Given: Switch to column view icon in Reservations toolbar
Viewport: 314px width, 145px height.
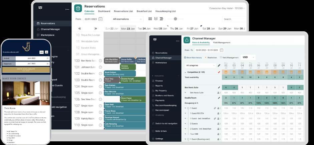Looking at the screenshot, I should 156,19.
